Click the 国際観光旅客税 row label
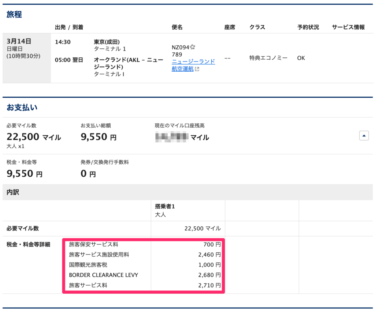Screen dimensions: 375x312 88,265
